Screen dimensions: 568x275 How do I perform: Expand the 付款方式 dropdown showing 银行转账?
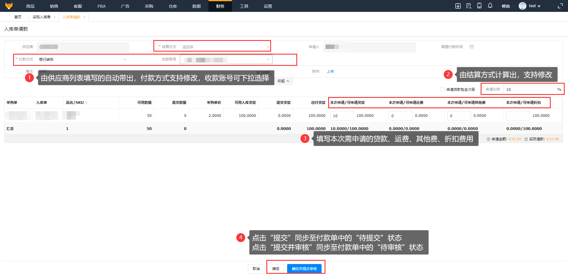tap(82, 60)
